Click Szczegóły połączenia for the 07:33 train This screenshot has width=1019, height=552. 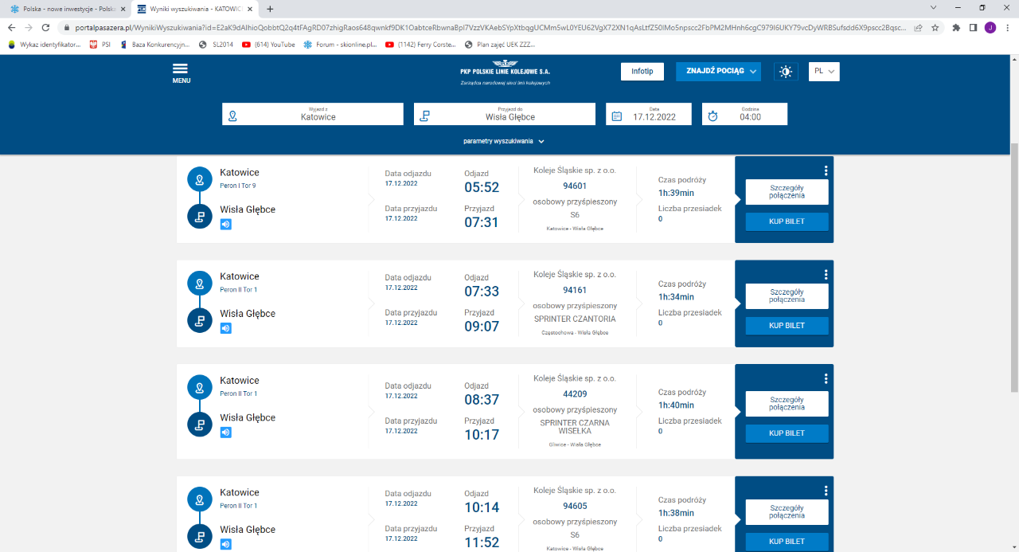tap(787, 296)
